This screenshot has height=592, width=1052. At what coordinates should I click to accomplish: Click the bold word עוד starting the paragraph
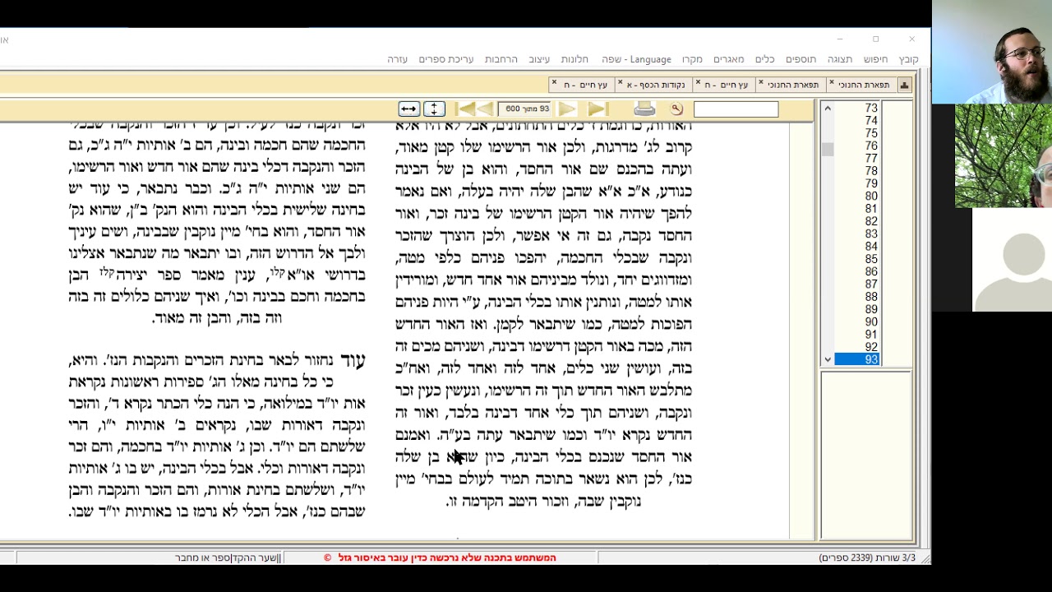coord(353,360)
